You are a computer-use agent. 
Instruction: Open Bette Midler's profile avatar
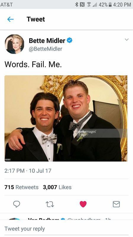coord(14,44)
